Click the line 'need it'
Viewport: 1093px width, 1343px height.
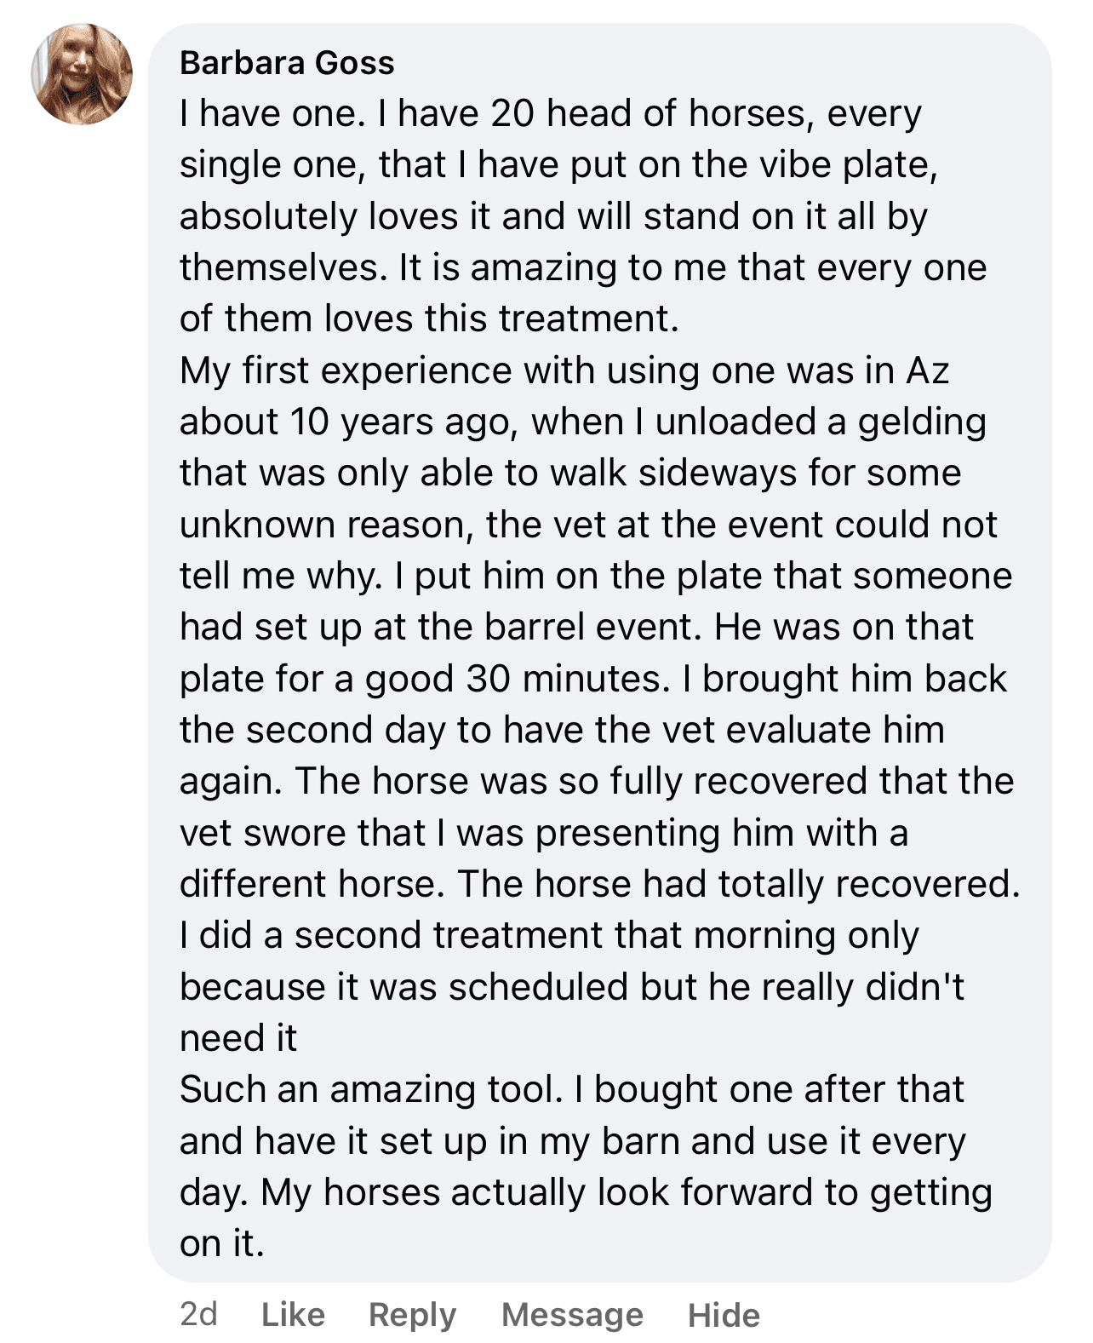point(238,1038)
